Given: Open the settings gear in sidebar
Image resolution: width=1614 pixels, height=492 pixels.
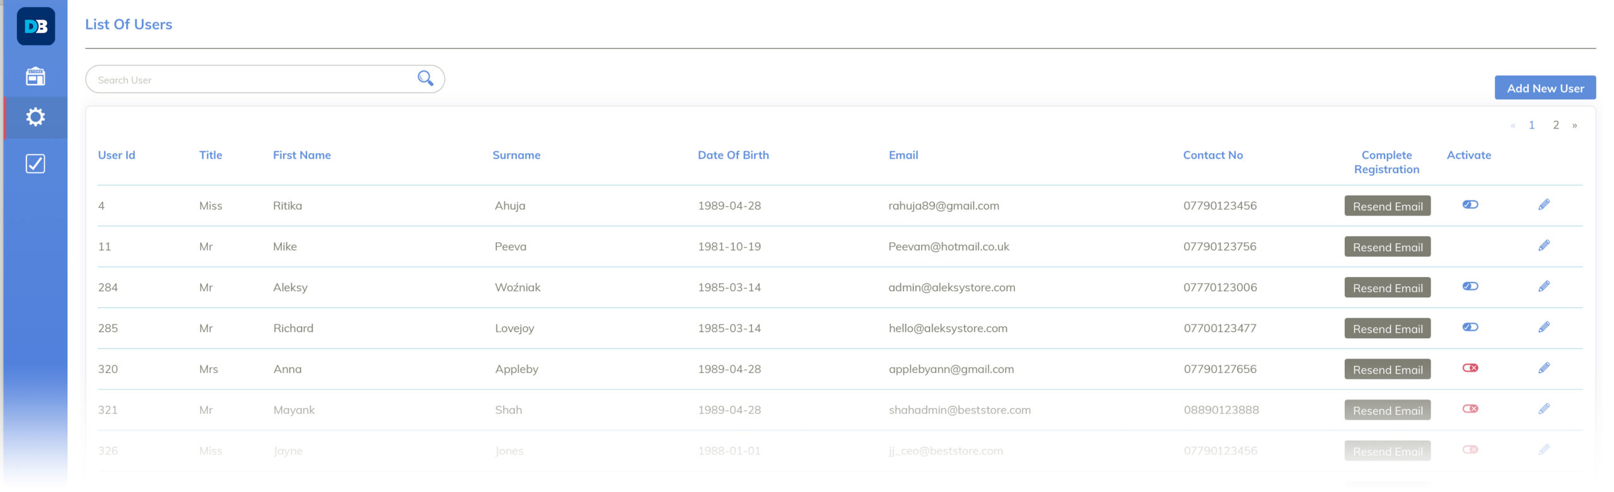Looking at the screenshot, I should 35,117.
